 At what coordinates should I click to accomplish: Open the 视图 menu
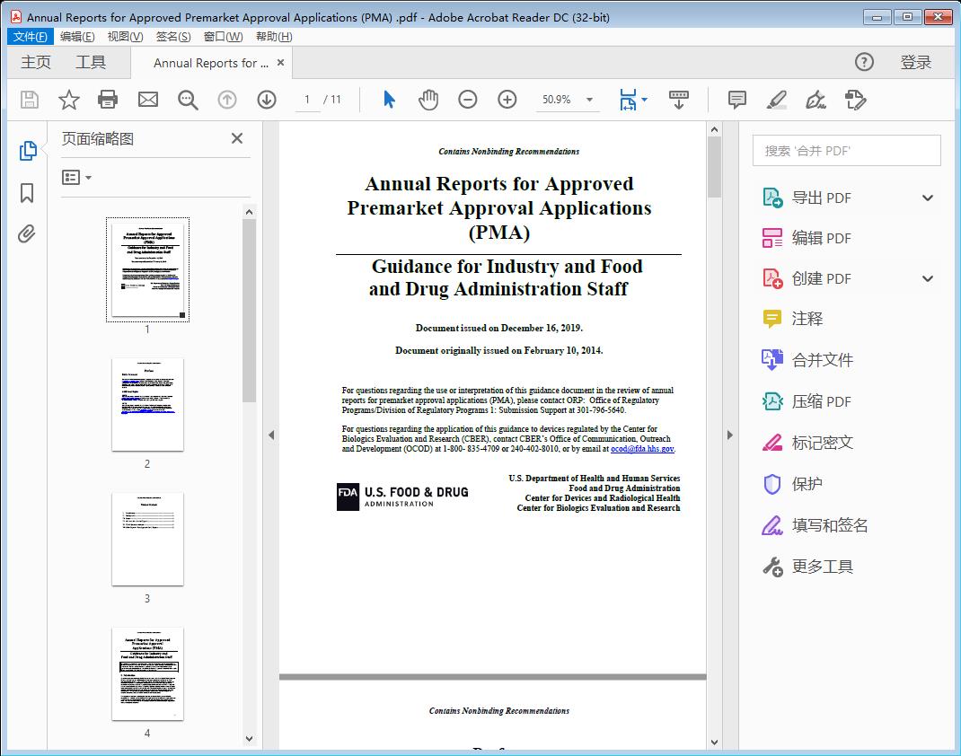pyautogui.click(x=126, y=36)
